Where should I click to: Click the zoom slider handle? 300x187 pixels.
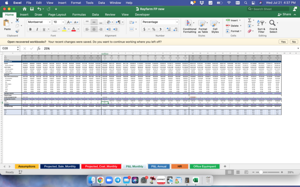pos(261,172)
